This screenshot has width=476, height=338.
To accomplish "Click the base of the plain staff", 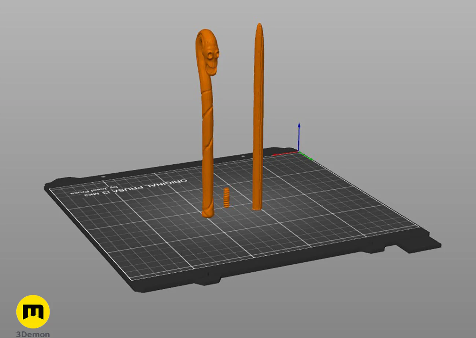I will pyautogui.click(x=257, y=207).
